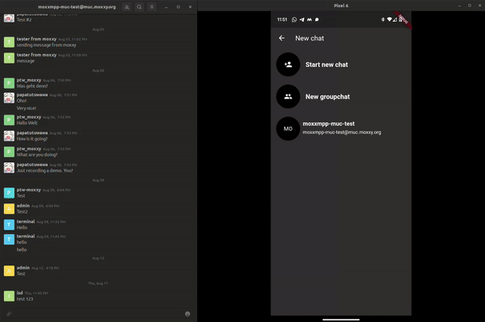485x322 pixels.
Task: Click terminal avatar beside 'Hello' at 11:33 PM
Action: (9, 224)
